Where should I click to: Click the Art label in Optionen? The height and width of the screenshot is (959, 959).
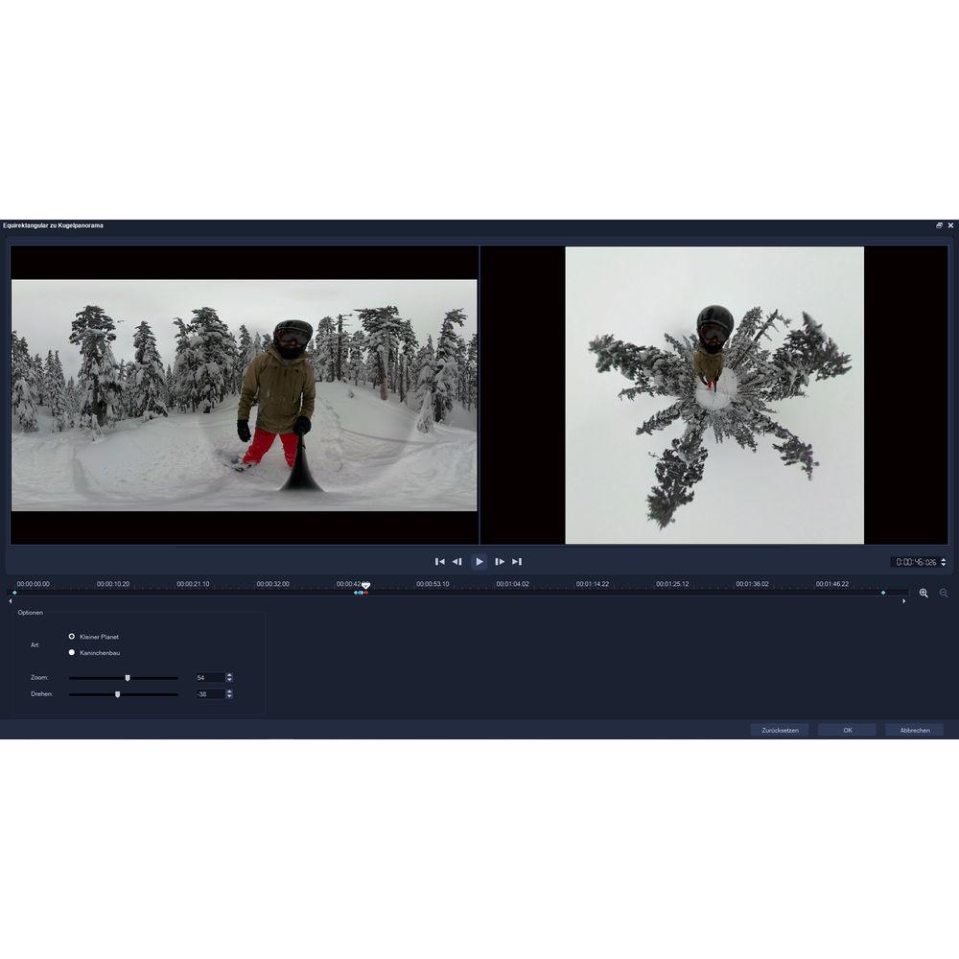[36, 644]
